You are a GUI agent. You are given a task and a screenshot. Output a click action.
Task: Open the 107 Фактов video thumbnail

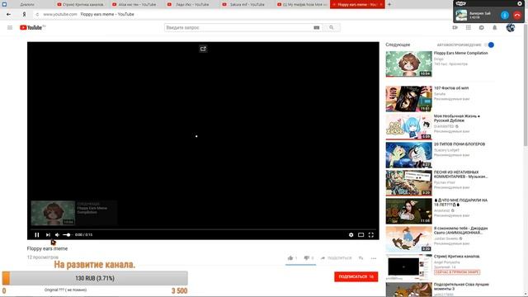[409, 99]
